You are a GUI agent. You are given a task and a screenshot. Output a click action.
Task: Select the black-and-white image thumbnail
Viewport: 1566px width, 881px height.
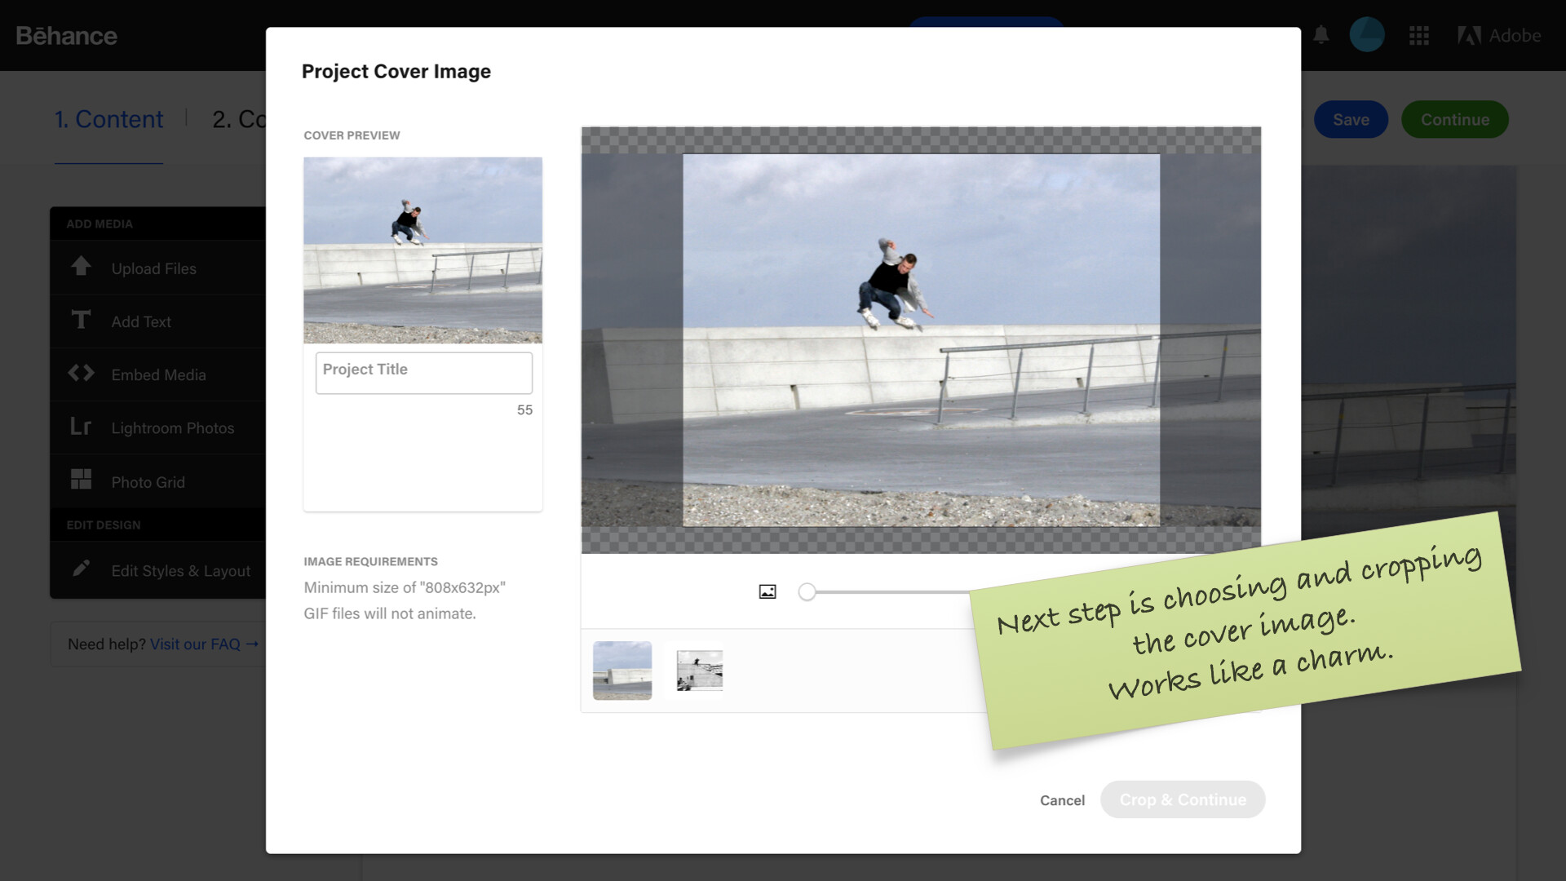point(699,671)
